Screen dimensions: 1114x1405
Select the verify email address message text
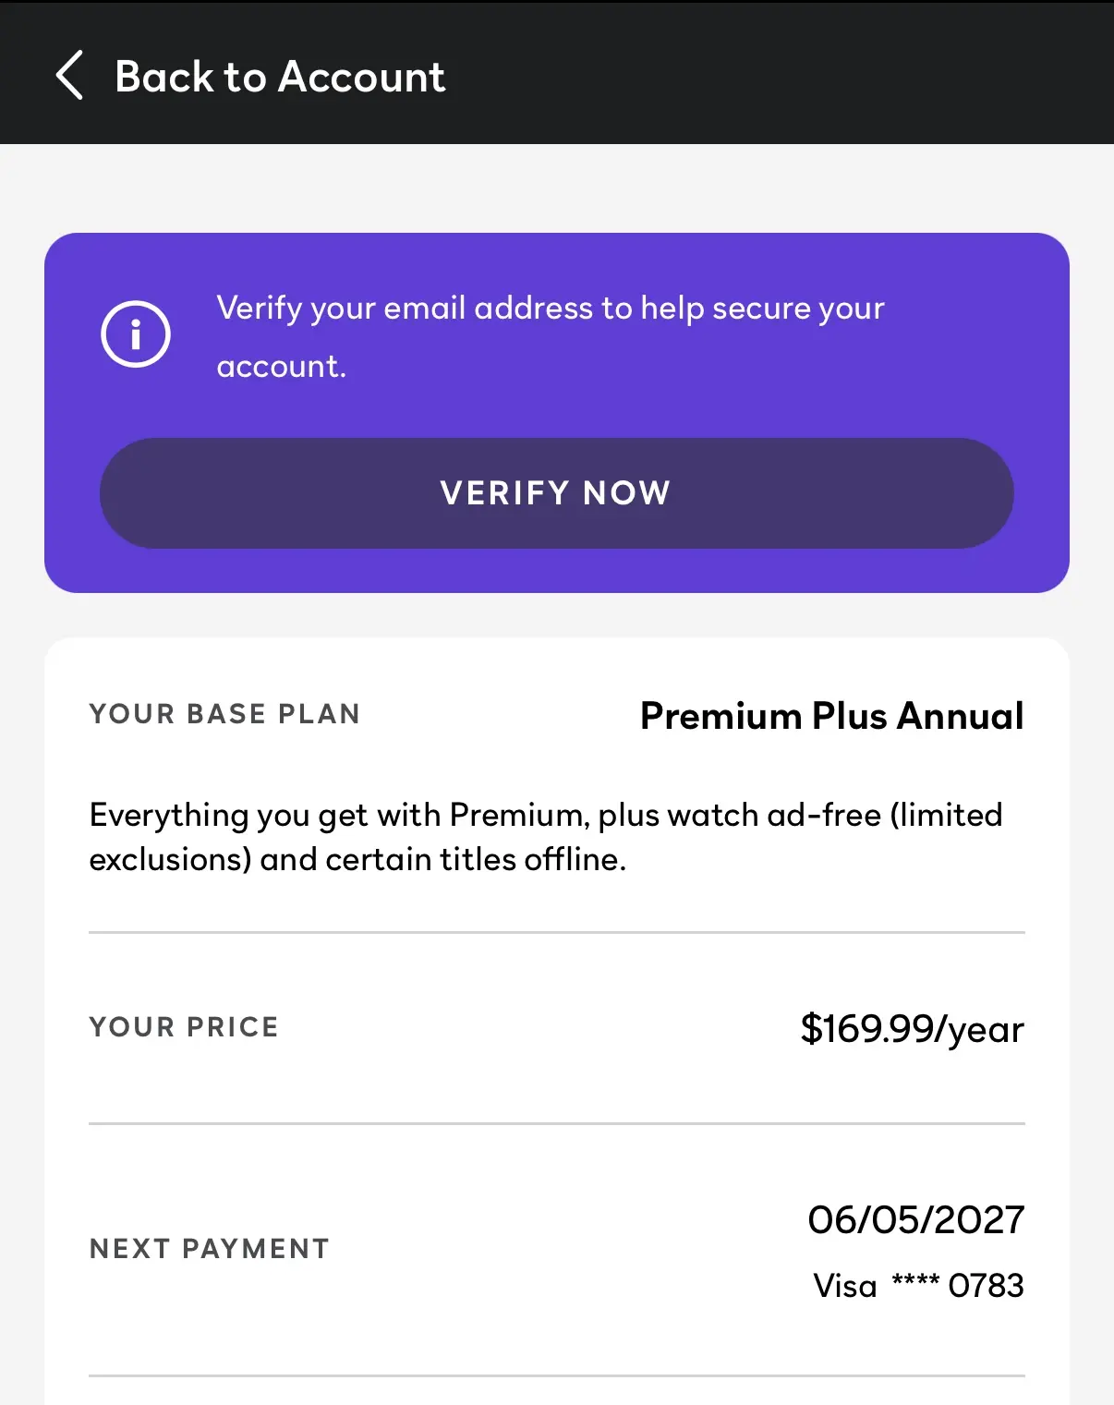click(551, 336)
